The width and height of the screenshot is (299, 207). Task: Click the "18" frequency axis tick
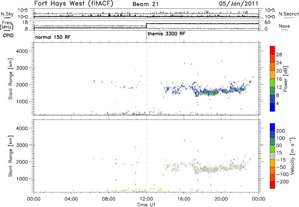point(25,22)
